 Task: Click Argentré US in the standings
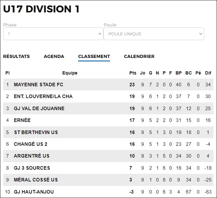(32, 156)
